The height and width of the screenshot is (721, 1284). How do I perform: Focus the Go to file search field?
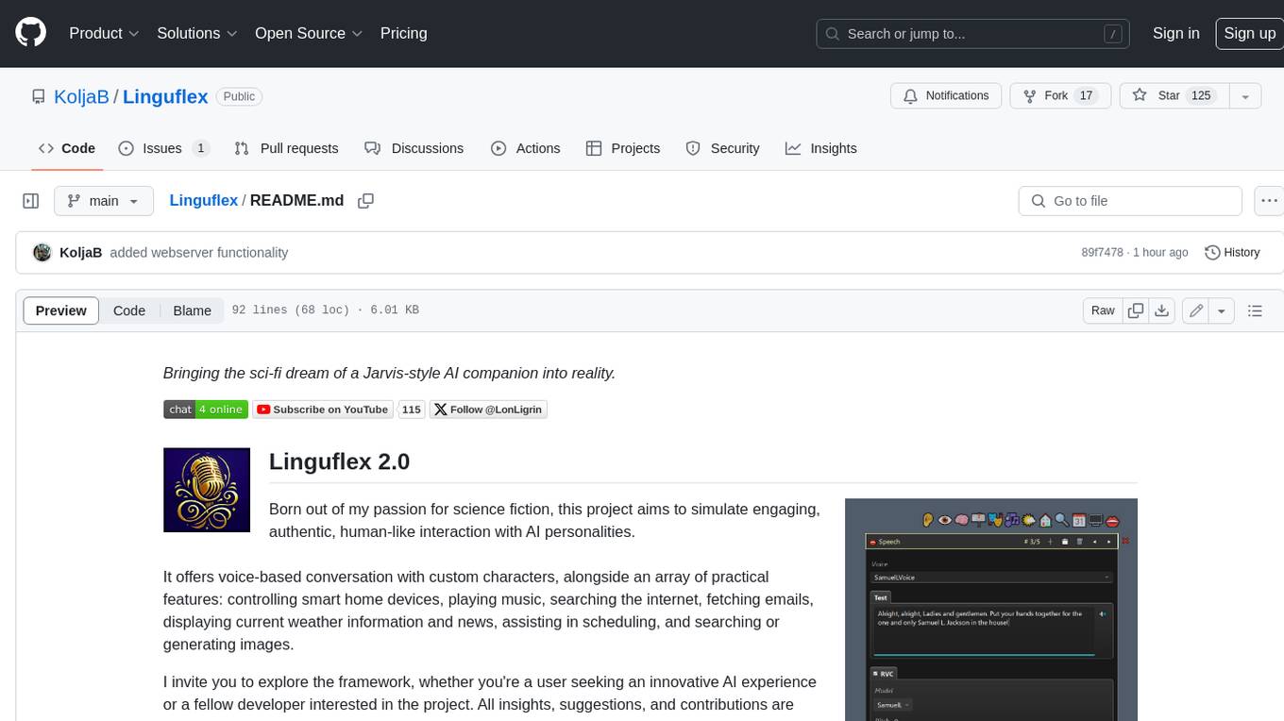coord(1130,201)
